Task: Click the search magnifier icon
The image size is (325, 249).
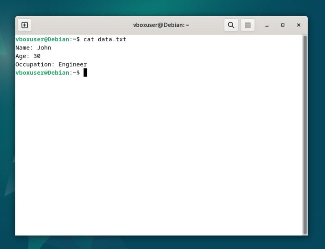Action: [231, 25]
